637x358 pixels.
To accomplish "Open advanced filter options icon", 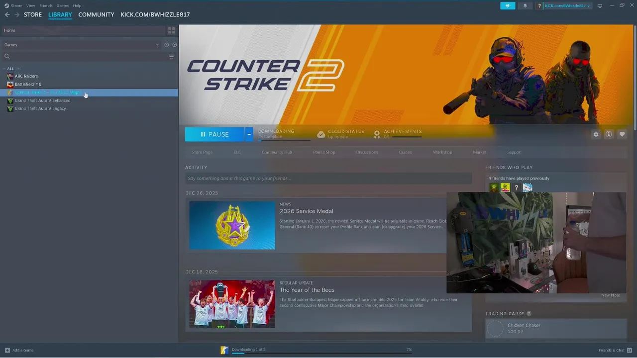I will click(172, 56).
